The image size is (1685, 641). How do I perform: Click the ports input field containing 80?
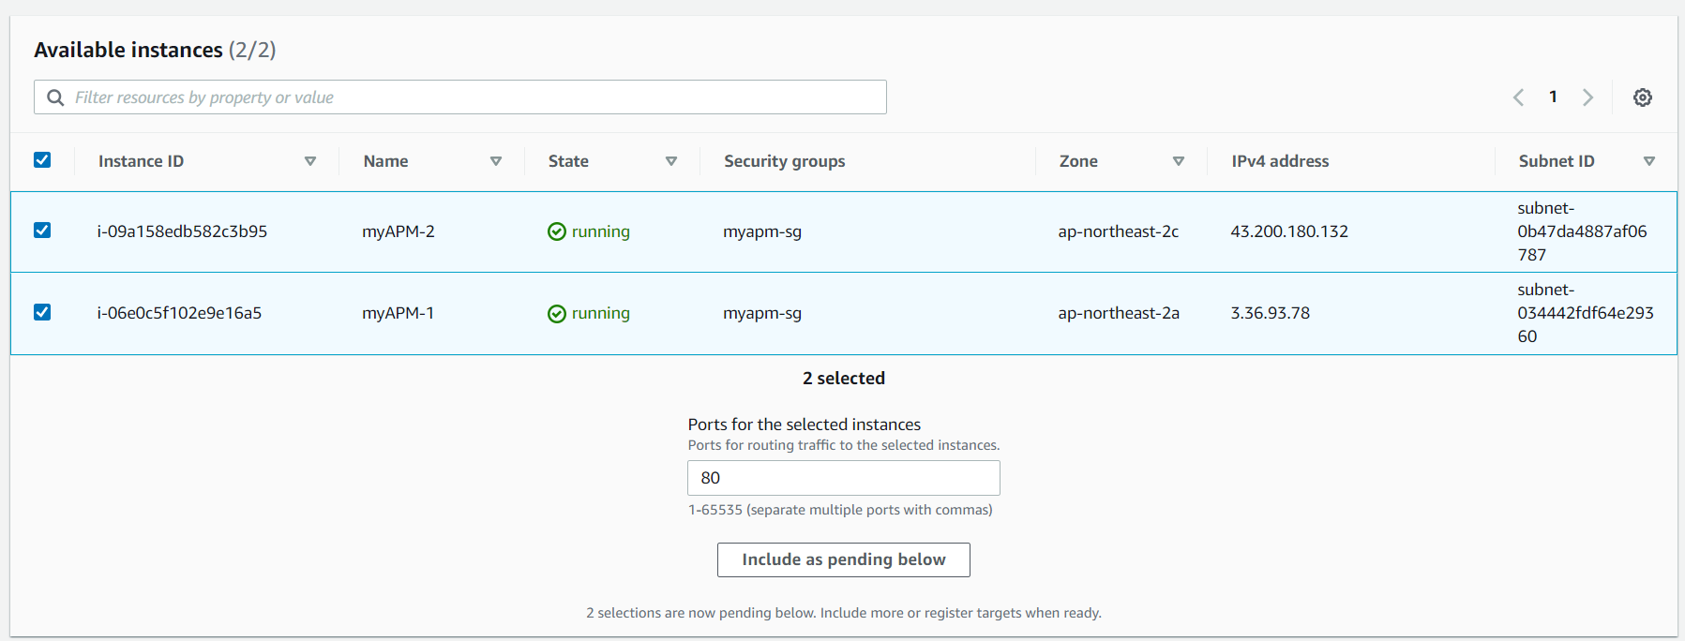point(843,478)
